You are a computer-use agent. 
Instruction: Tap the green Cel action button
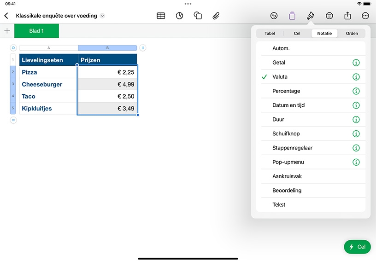tap(357, 247)
